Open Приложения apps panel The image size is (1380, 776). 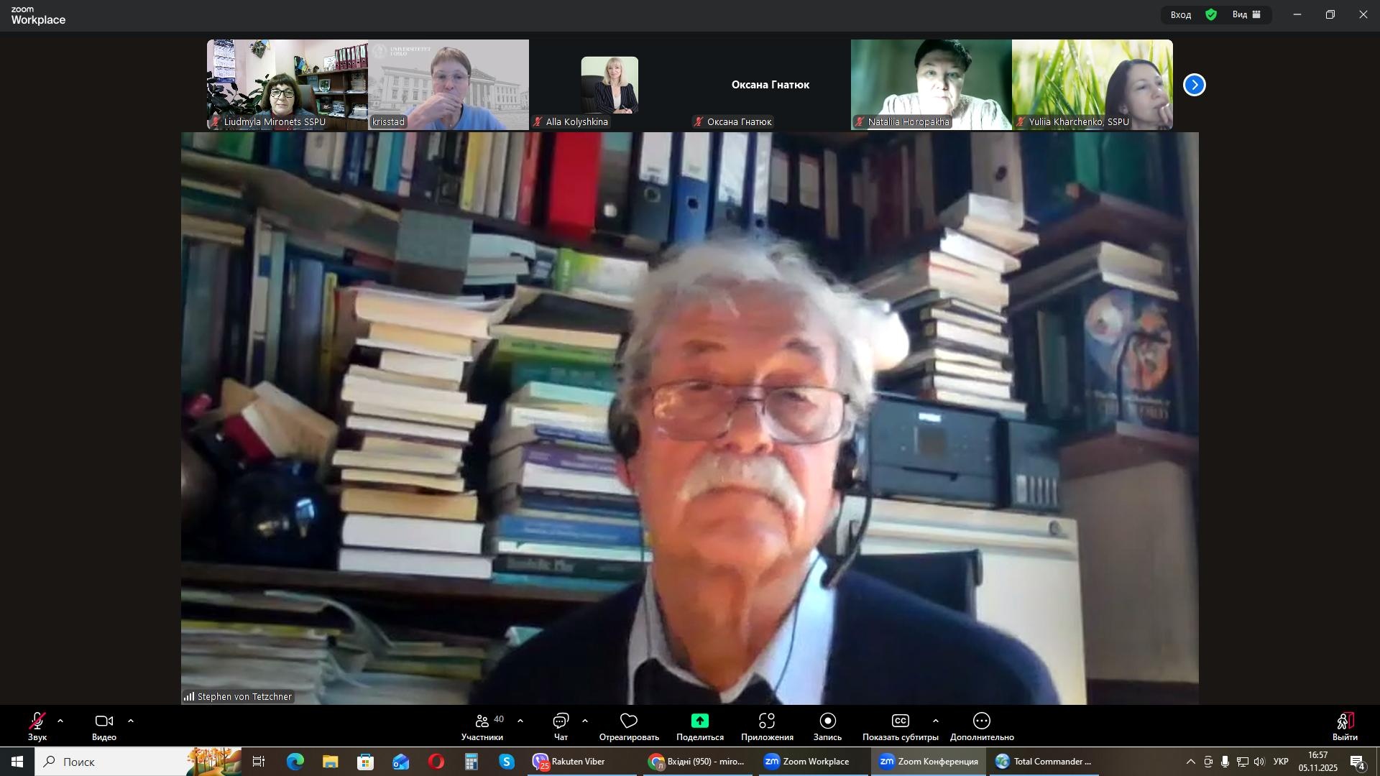click(x=767, y=726)
